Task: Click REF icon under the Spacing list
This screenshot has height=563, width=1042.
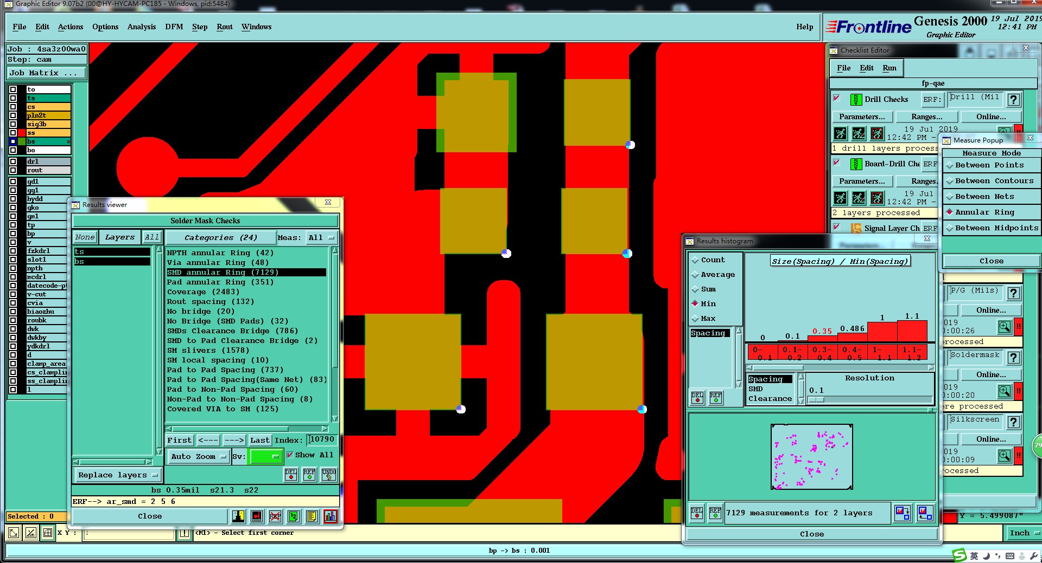Action: 716,398
